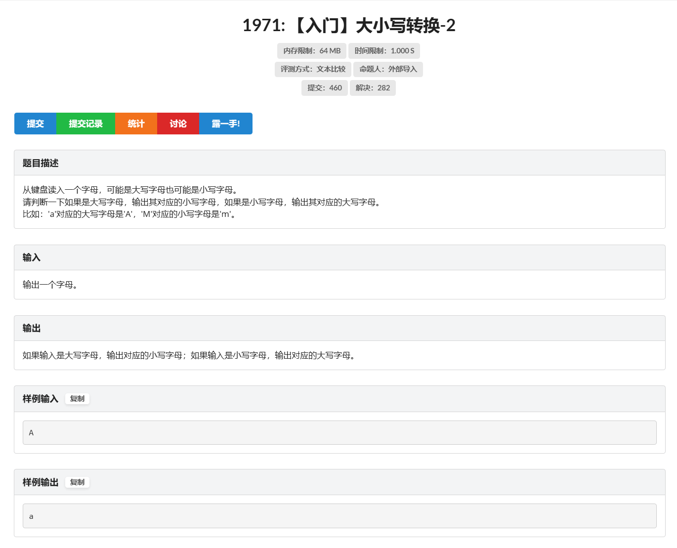Click the sample input box containing A
Image resolution: width=677 pixels, height=548 pixels.
tap(339, 432)
